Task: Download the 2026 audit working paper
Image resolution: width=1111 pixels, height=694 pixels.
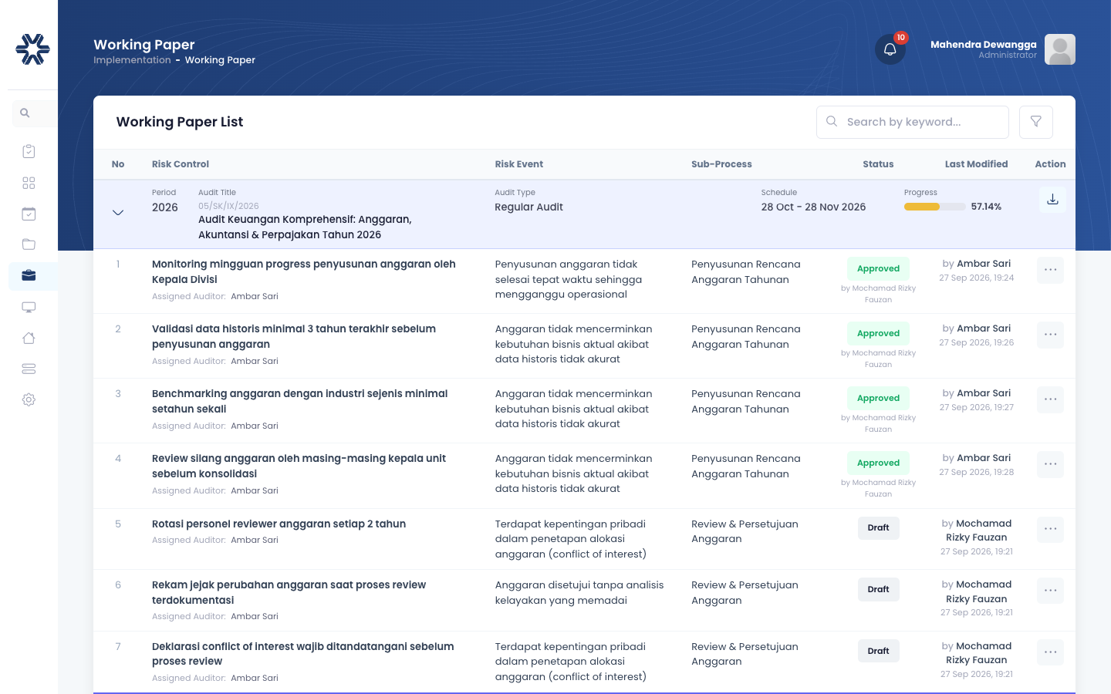Action: click(1052, 200)
